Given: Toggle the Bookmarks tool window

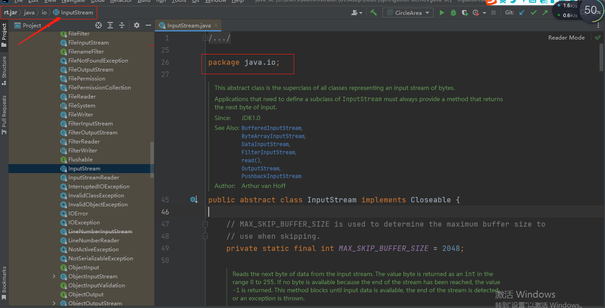Looking at the screenshot, I should pos(4,280).
